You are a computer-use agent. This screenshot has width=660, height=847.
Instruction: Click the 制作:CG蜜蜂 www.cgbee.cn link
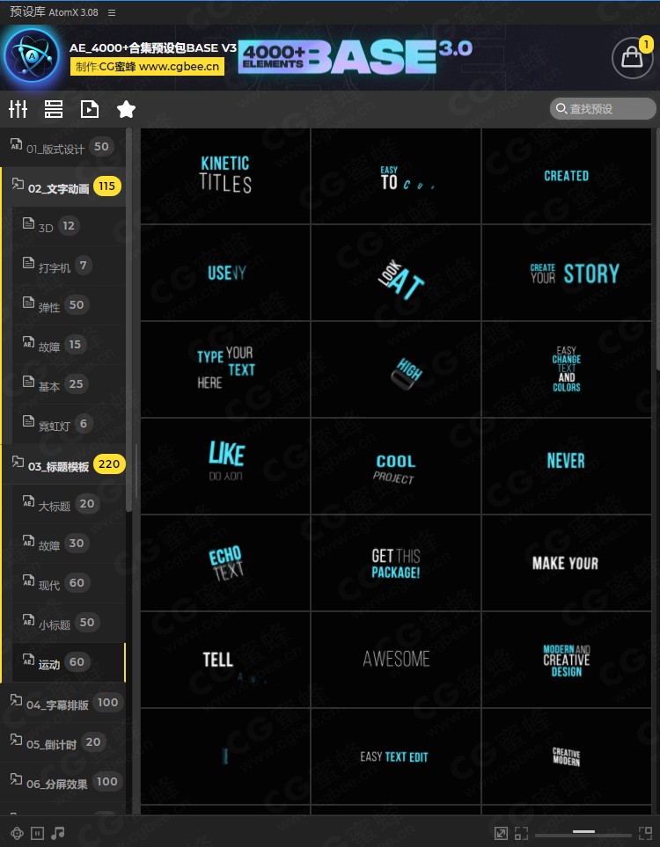(x=147, y=67)
